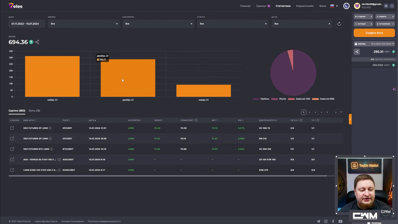Toggle Комиссия USD legend entry
Image resolution: width=398 pixels, height=224 pixels.
click(299, 99)
